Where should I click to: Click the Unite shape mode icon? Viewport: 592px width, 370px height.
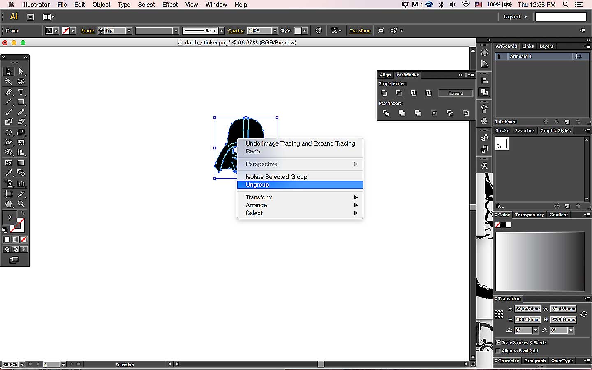point(384,93)
